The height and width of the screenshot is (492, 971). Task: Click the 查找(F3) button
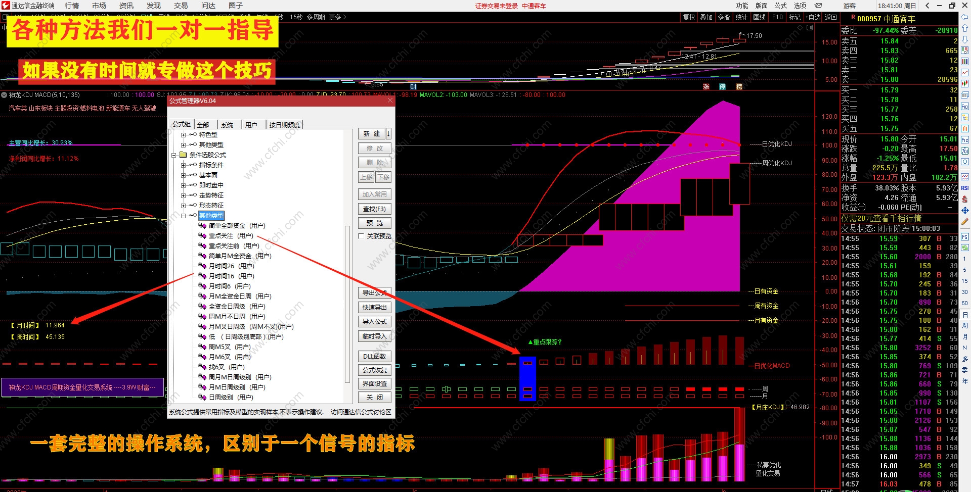[x=375, y=209]
